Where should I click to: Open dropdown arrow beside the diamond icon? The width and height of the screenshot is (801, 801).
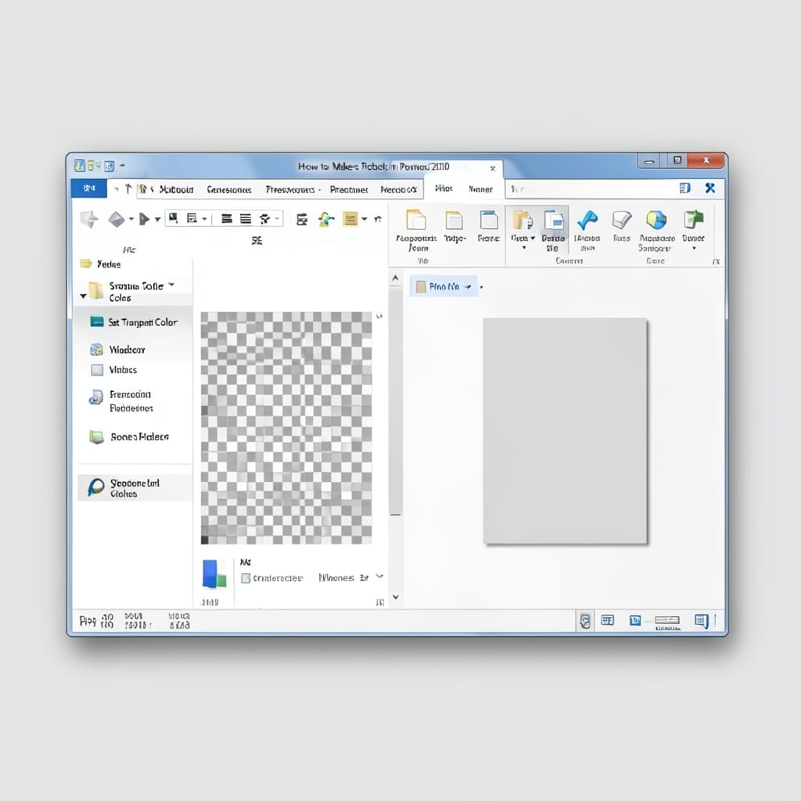[x=131, y=219]
